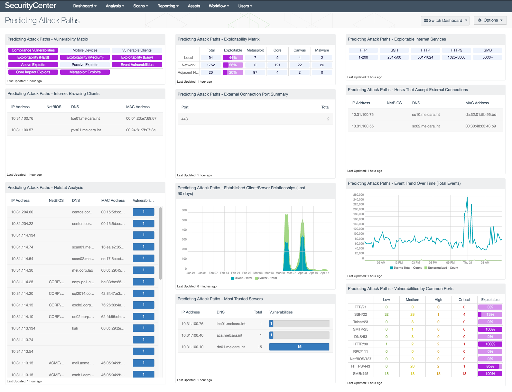Click the SecurityCenter logo
This screenshot has height=392, width=512.
click(x=31, y=6)
